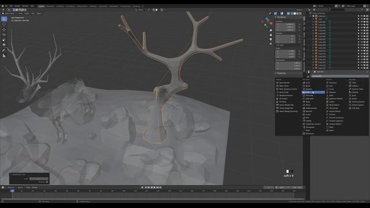
Task: Open the viewport Add menu
Action: pos(33,13)
